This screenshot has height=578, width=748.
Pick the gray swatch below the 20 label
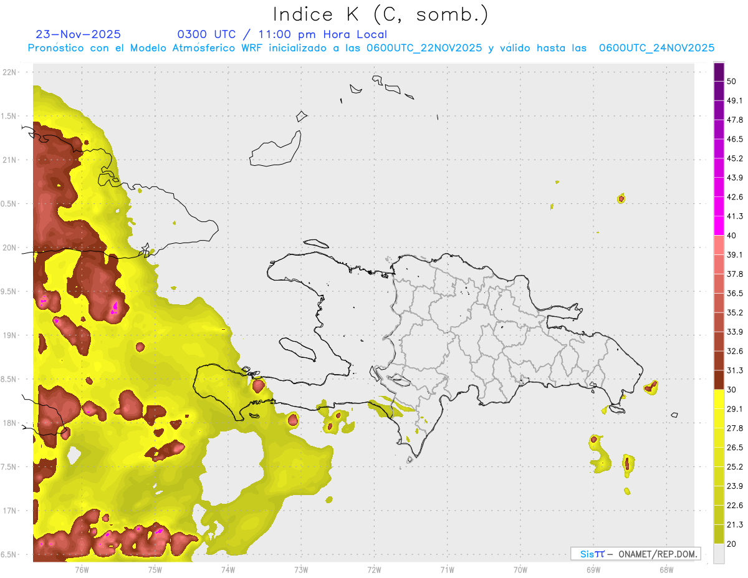tap(719, 554)
